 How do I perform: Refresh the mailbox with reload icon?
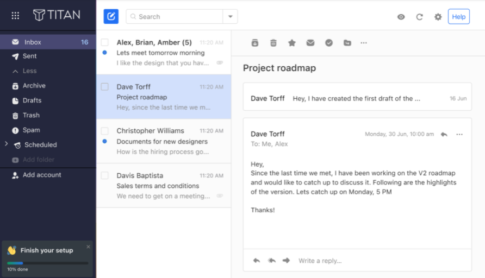pyautogui.click(x=419, y=17)
